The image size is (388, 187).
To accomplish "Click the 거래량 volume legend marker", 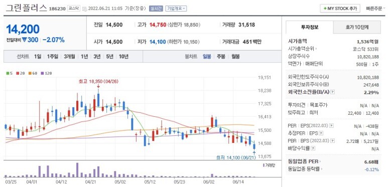I will (x=264, y=165).
